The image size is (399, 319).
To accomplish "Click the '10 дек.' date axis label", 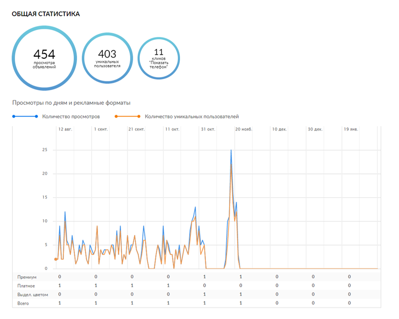I will (x=279, y=129).
